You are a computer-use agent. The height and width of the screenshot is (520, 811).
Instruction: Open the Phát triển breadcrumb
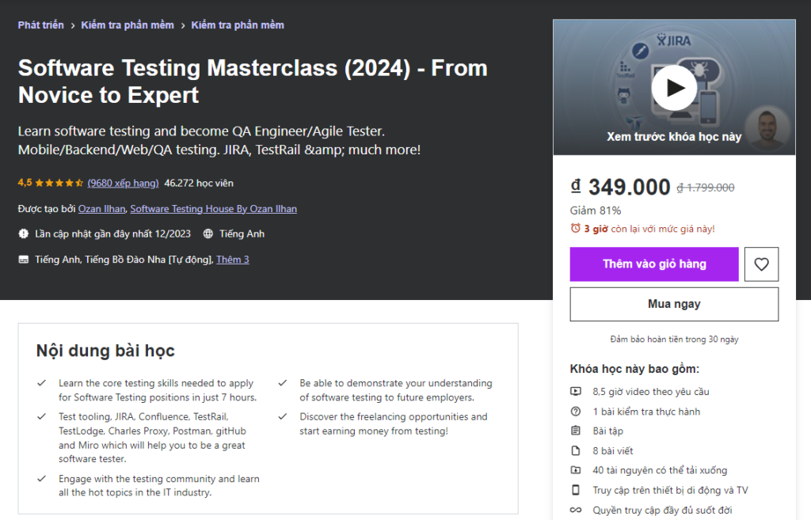click(x=40, y=25)
